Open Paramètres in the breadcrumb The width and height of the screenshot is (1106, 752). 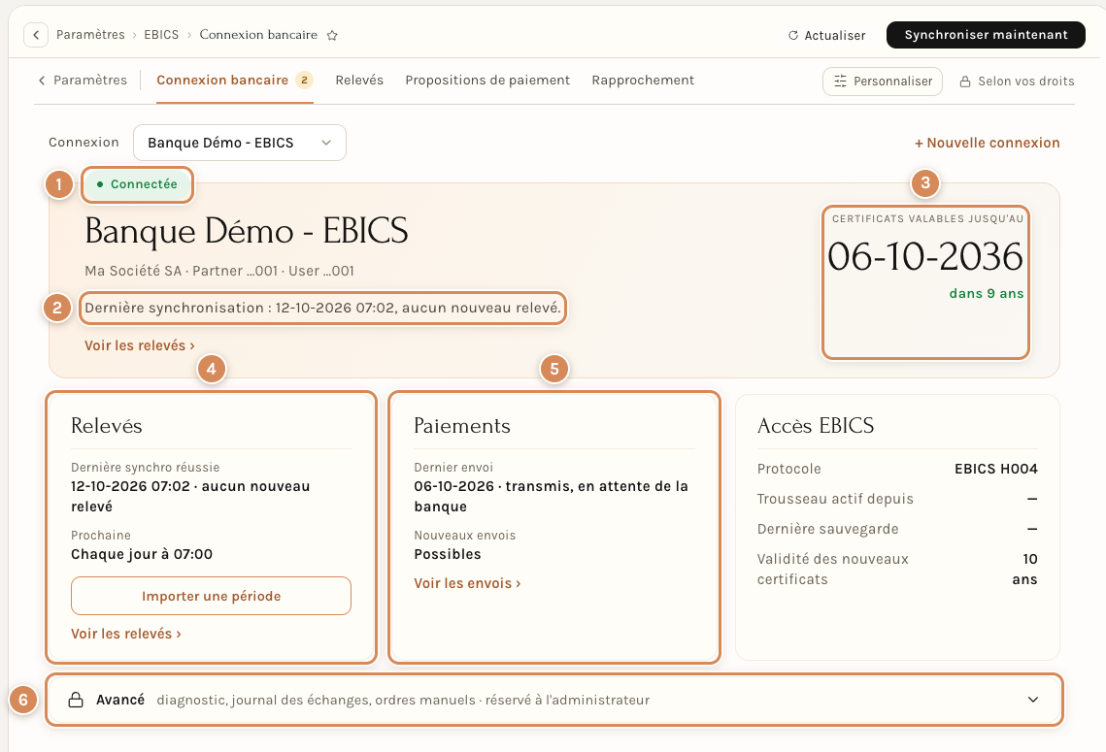point(90,35)
